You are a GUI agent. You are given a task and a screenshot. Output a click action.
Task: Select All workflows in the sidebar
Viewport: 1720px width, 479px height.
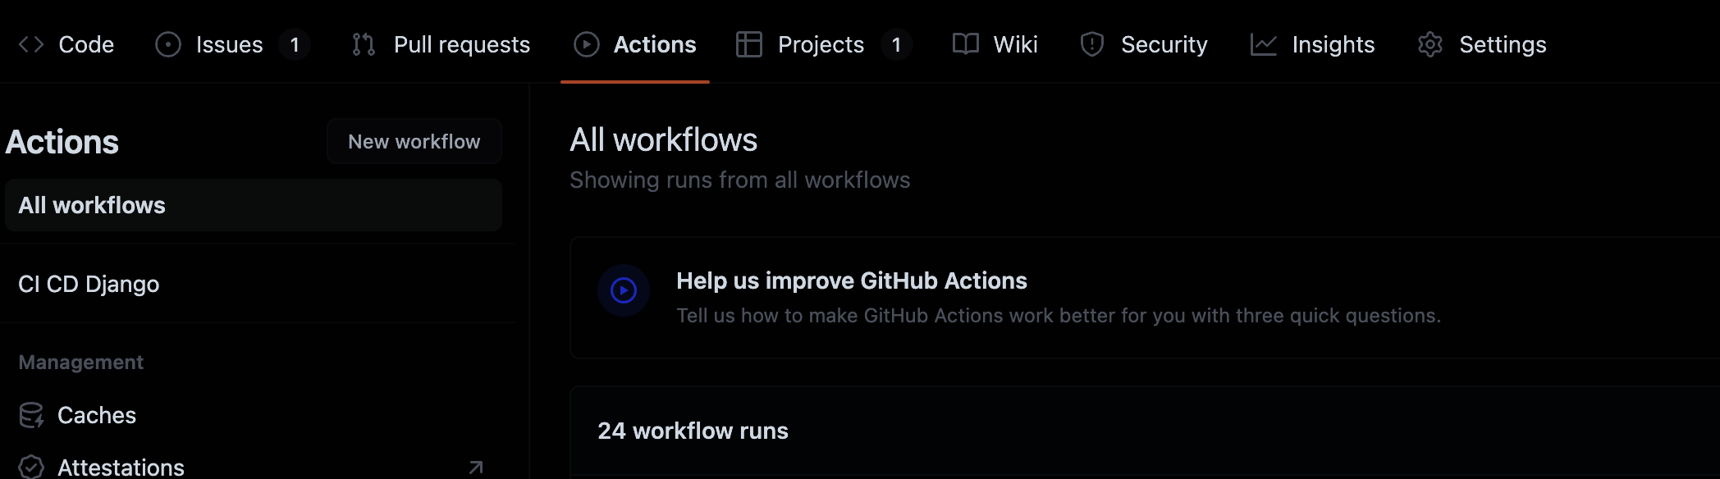92,205
